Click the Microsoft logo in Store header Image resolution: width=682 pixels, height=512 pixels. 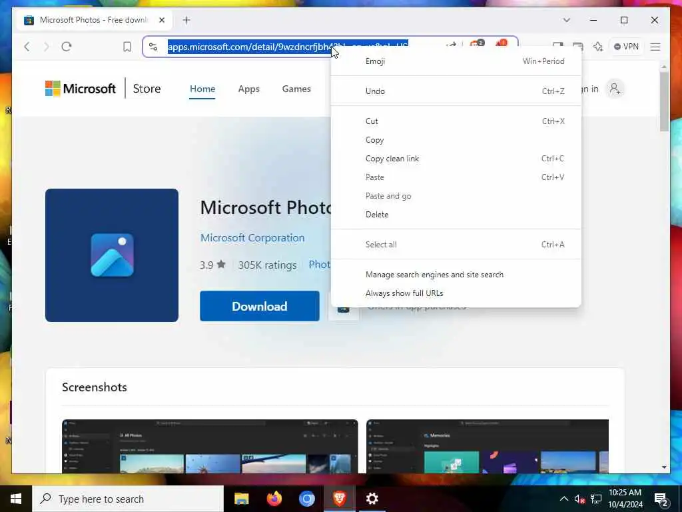(81, 89)
